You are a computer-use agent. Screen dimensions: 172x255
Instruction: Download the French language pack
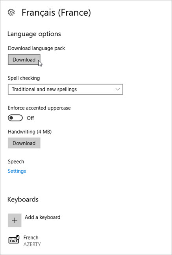point(24,60)
